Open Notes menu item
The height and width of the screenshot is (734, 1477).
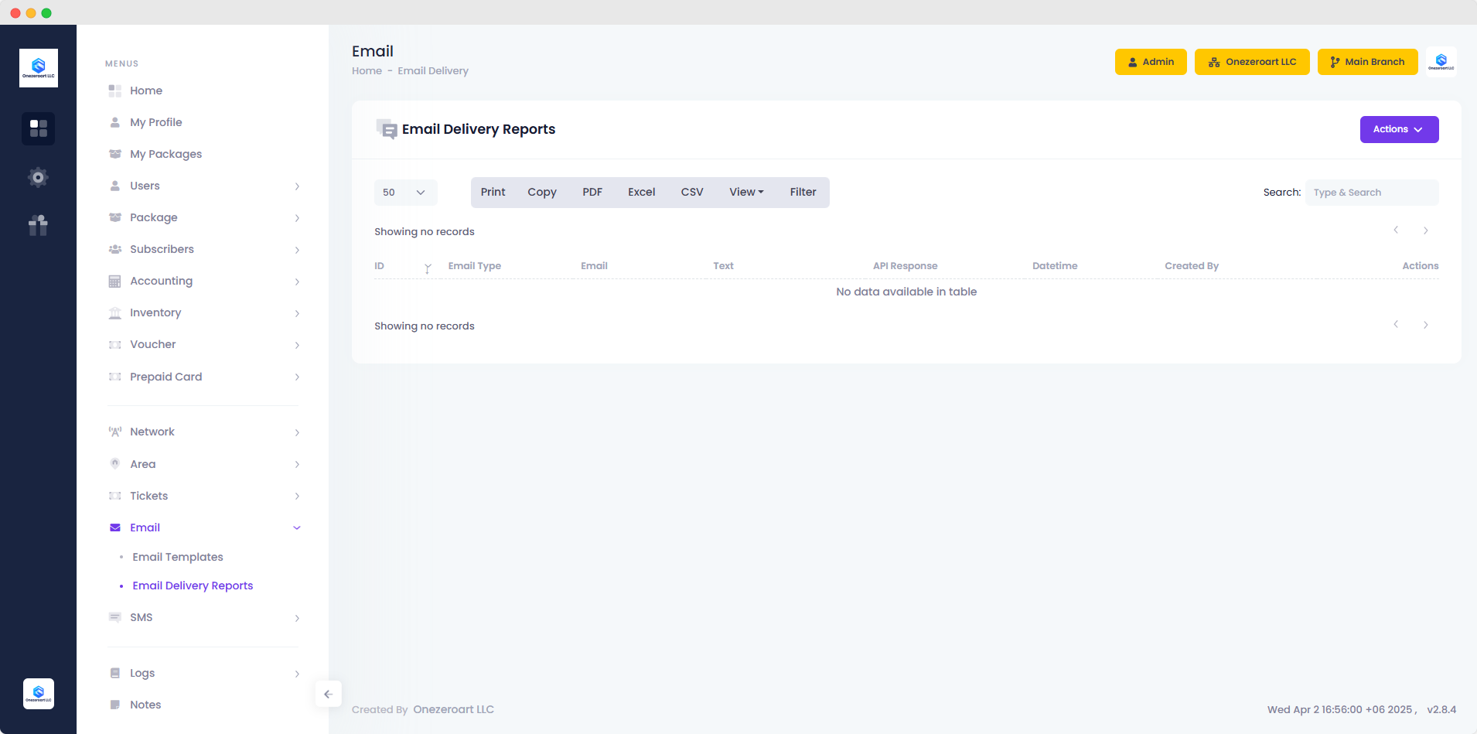pyautogui.click(x=145, y=705)
